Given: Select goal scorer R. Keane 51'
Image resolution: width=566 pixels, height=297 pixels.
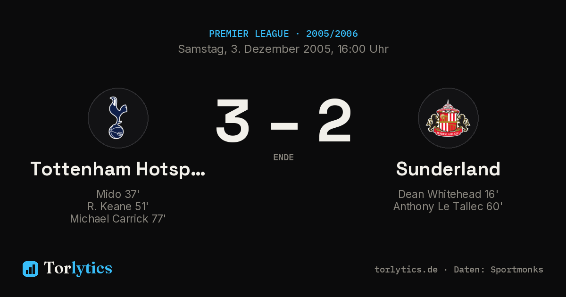Looking at the screenshot, I should [x=118, y=206].
